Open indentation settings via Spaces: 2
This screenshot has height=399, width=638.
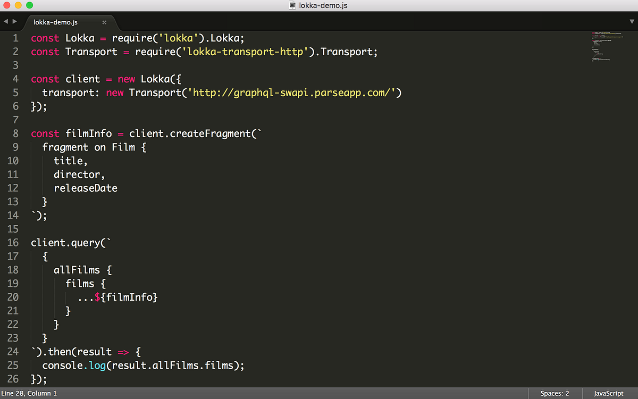pos(555,393)
